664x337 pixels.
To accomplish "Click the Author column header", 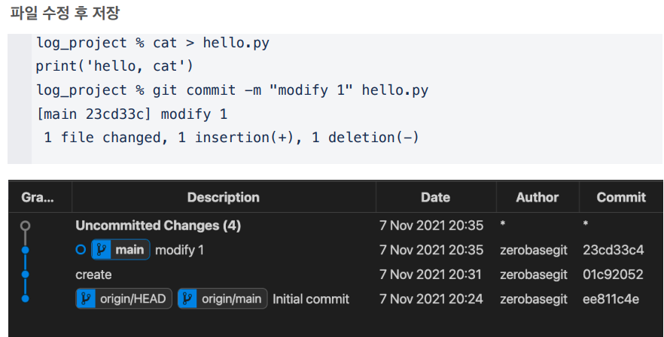I will pos(538,197).
